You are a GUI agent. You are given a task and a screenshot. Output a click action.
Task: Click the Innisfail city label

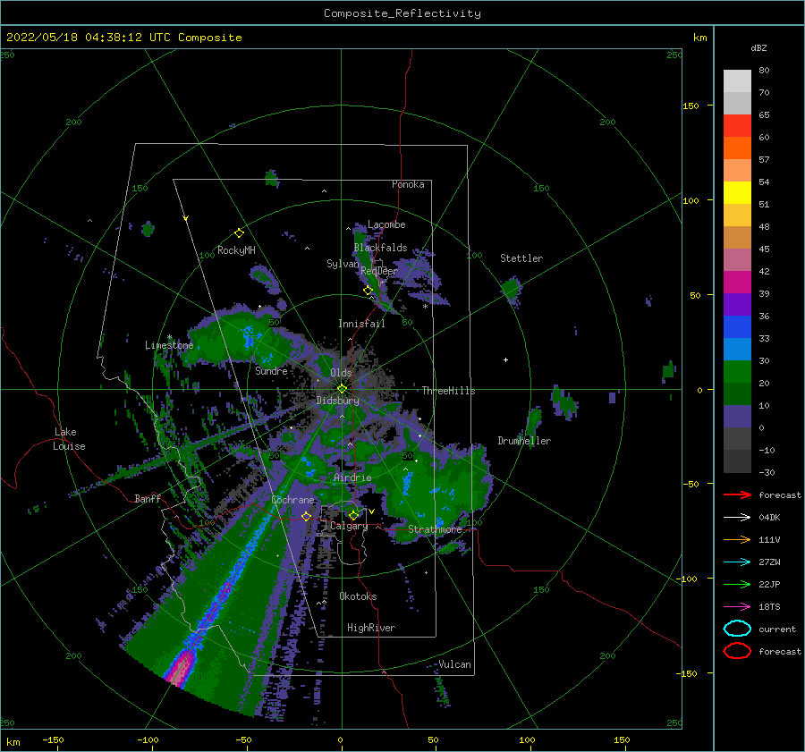click(361, 324)
